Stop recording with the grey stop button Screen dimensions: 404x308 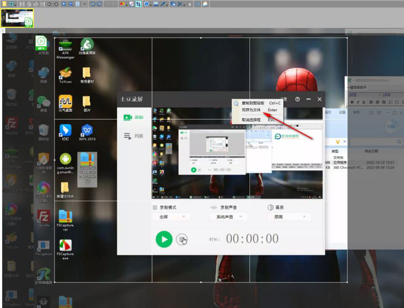[x=182, y=239]
